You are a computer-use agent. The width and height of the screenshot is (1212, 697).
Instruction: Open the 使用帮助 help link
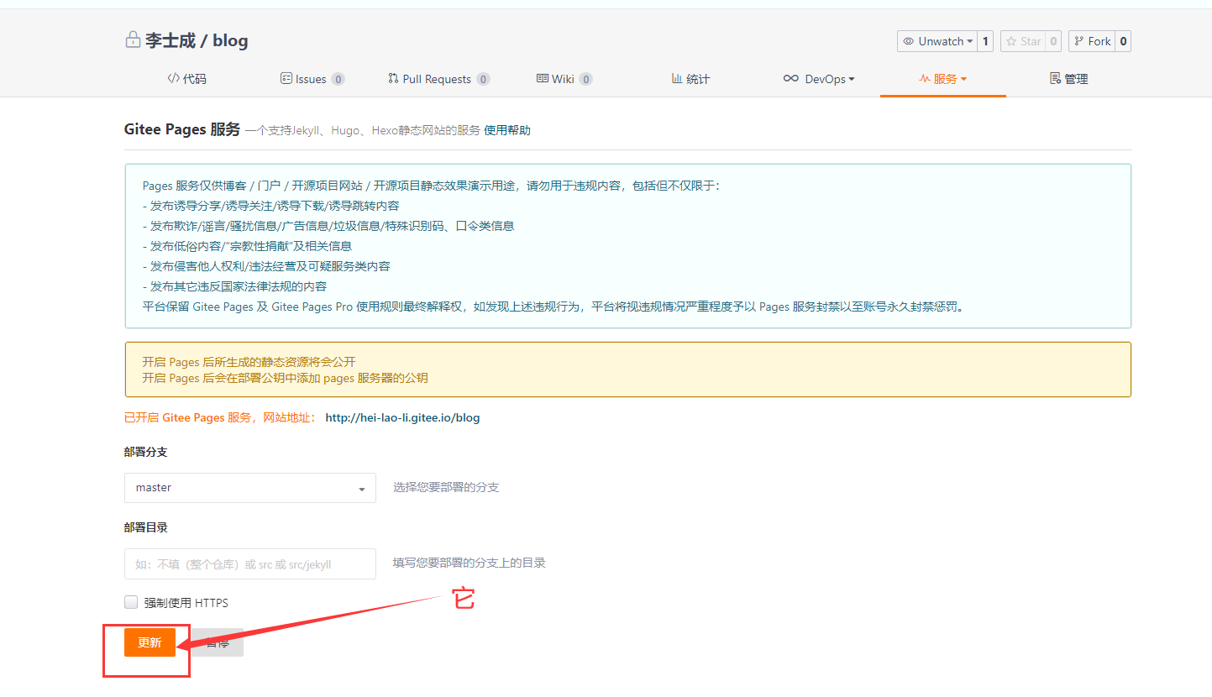coord(507,130)
